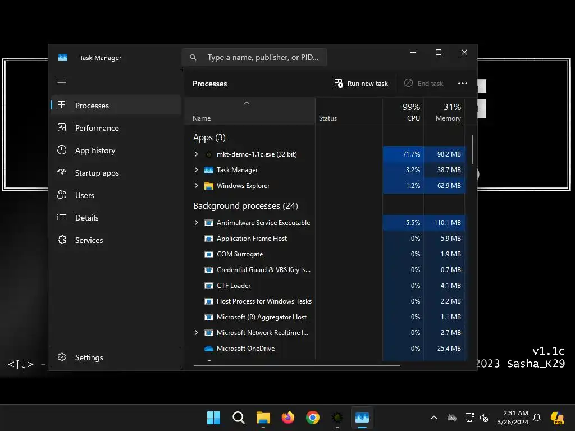Switch to mkt-demo app on taskbar
Viewport: 575px width, 431px height.
pos(337,418)
